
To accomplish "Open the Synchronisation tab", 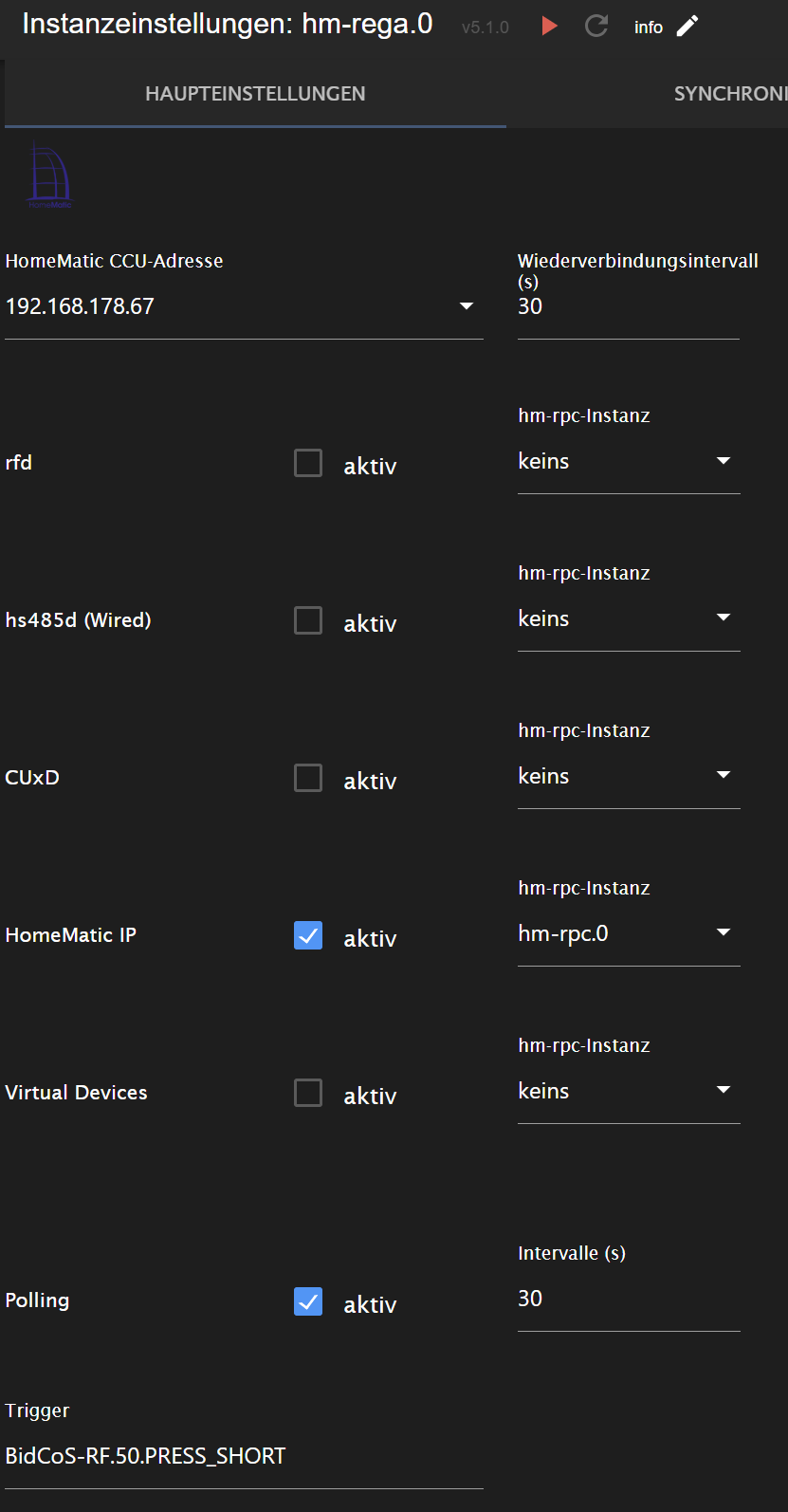I will coord(730,94).
